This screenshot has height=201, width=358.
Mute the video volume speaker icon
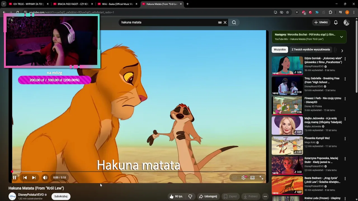[45, 178]
